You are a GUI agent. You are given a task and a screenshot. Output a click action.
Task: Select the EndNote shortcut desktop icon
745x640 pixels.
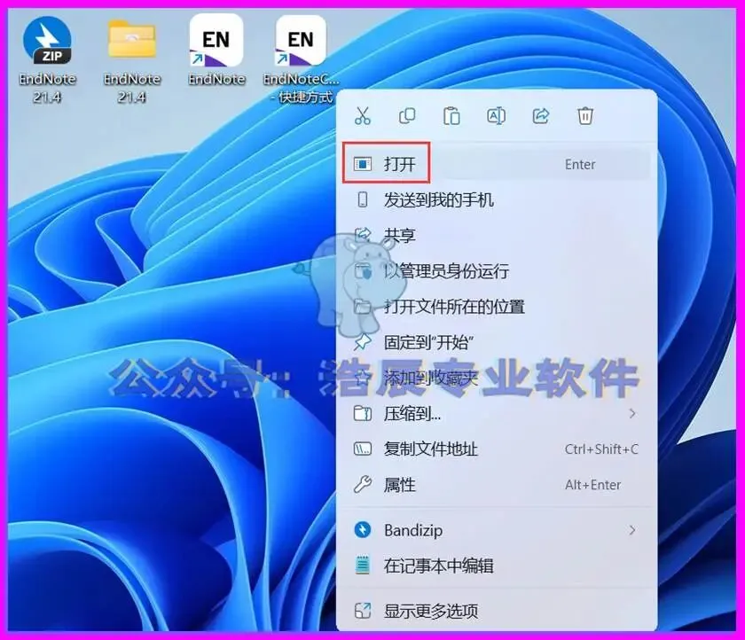pyautogui.click(x=216, y=51)
